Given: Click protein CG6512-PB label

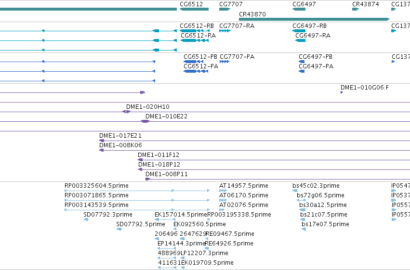Looking at the screenshot, I should (200, 57).
